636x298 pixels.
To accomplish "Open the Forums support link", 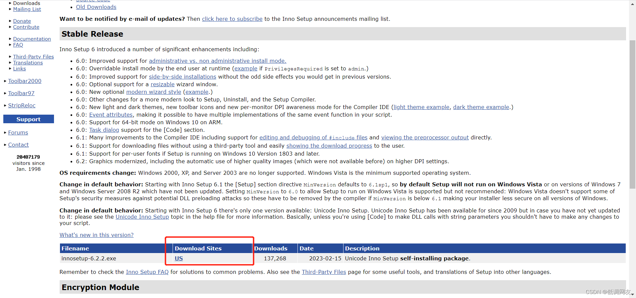I will (18, 132).
